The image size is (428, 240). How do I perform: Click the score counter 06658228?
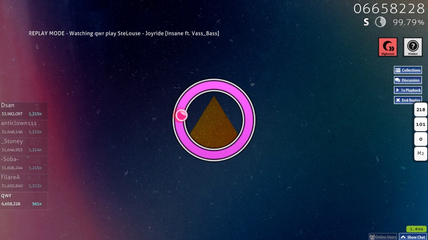tap(389, 9)
